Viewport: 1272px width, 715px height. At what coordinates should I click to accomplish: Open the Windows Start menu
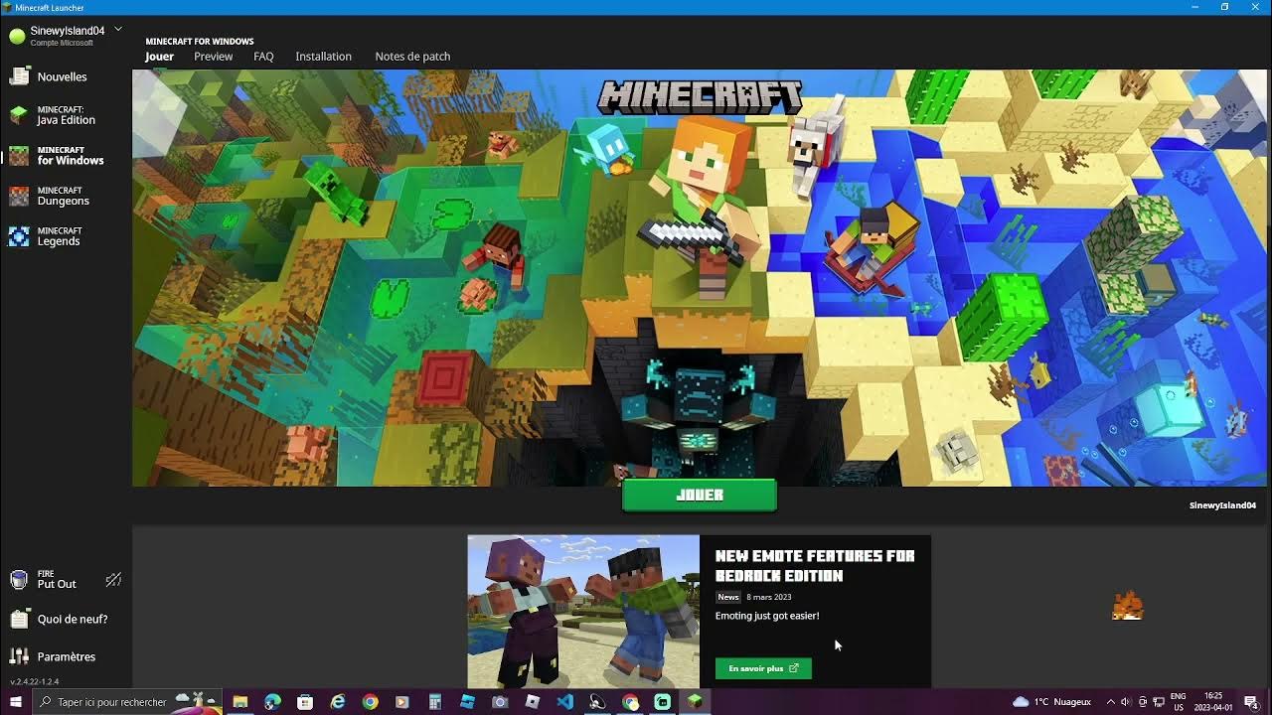pyautogui.click(x=16, y=702)
